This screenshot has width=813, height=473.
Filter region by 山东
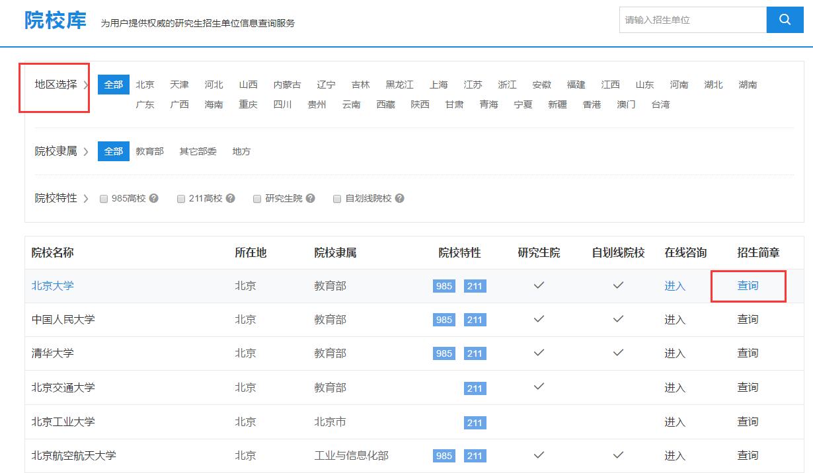(645, 85)
